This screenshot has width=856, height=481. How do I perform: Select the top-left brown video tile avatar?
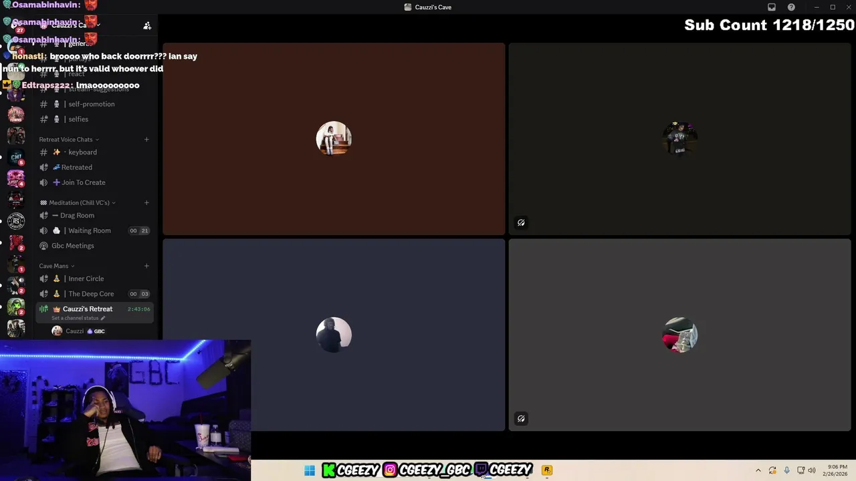pos(334,139)
